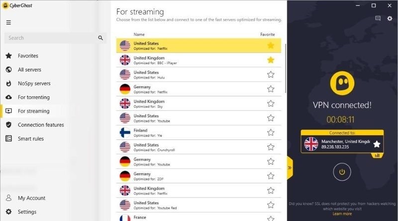Click the power disconnect button

coord(342,172)
